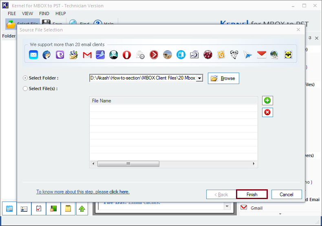The width and height of the screenshot is (322, 226).
Task: Click the Sylpheed S envelope icon
Action: pos(194,55)
